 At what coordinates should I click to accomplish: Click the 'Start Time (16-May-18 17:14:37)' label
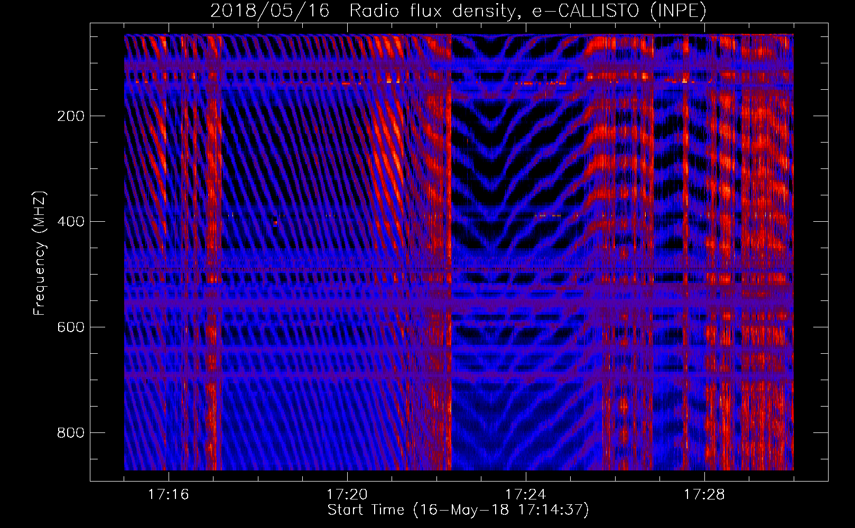(458, 510)
